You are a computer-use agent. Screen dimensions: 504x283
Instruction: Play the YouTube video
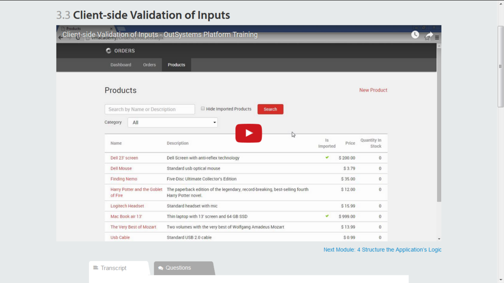pos(249,133)
